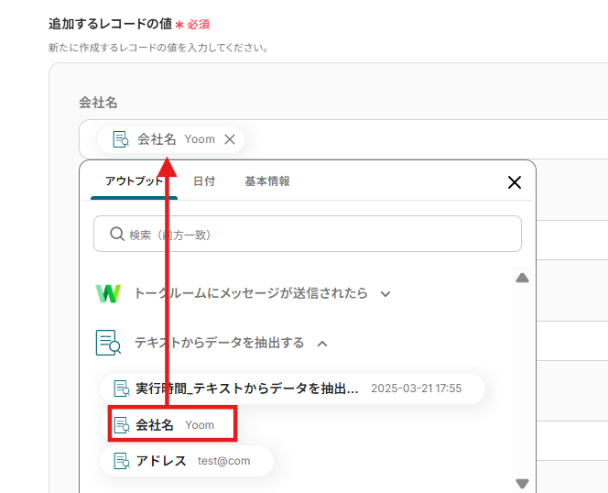608x493 pixels.
Task: Select the 実行時間_テキストからデータを抽出 output item
Action: (292, 389)
